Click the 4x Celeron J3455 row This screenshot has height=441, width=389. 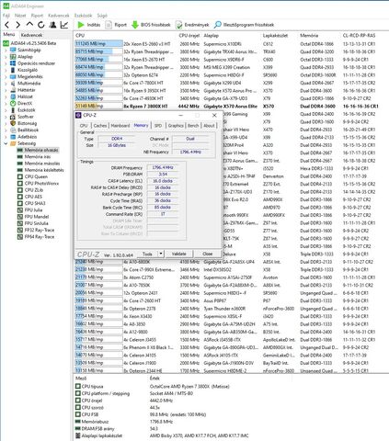[231, 339]
